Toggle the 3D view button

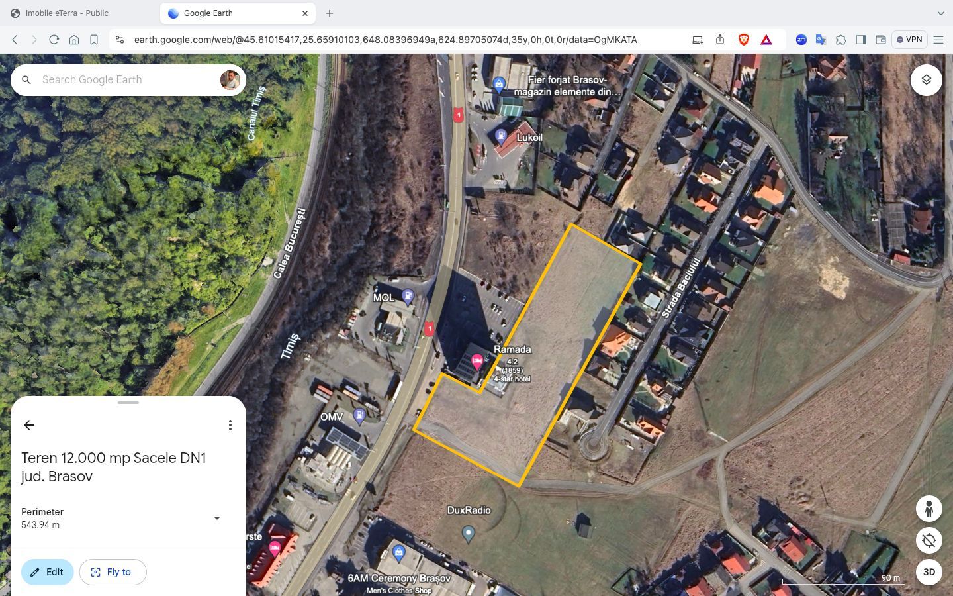pos(929,572)
